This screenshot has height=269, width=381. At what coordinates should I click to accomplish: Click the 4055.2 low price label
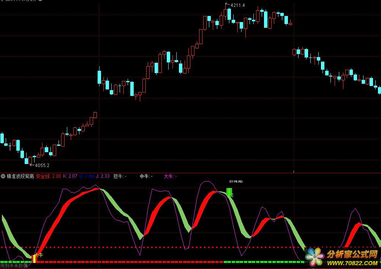[42, 166]
